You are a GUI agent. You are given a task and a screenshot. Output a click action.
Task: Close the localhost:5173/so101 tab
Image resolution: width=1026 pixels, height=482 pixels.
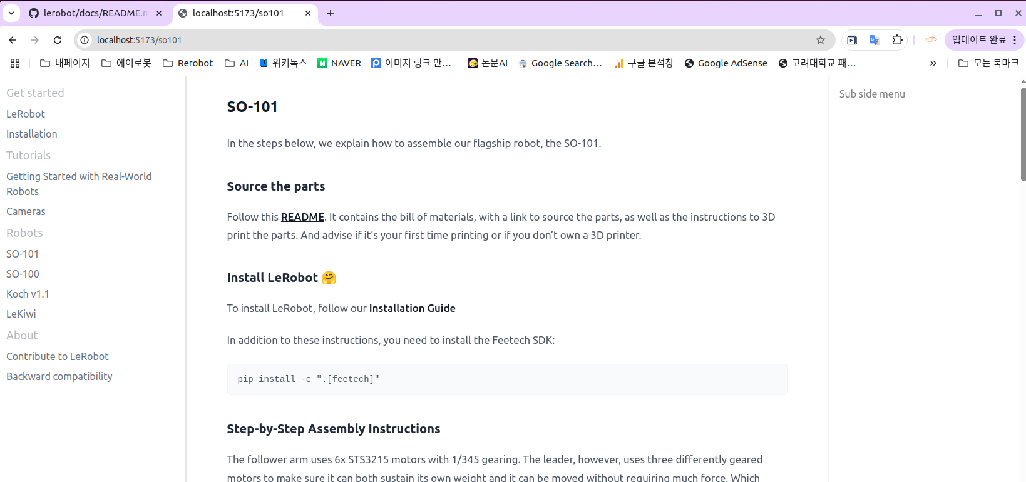click(x=308, y=13)
